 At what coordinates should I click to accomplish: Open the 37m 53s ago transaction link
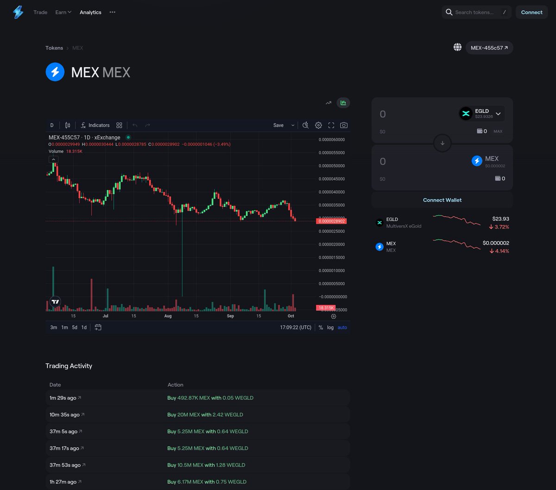coord(68,465)
